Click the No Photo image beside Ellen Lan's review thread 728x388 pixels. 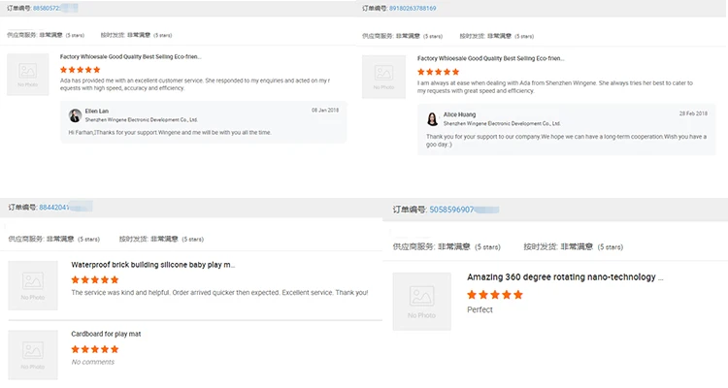27,75
